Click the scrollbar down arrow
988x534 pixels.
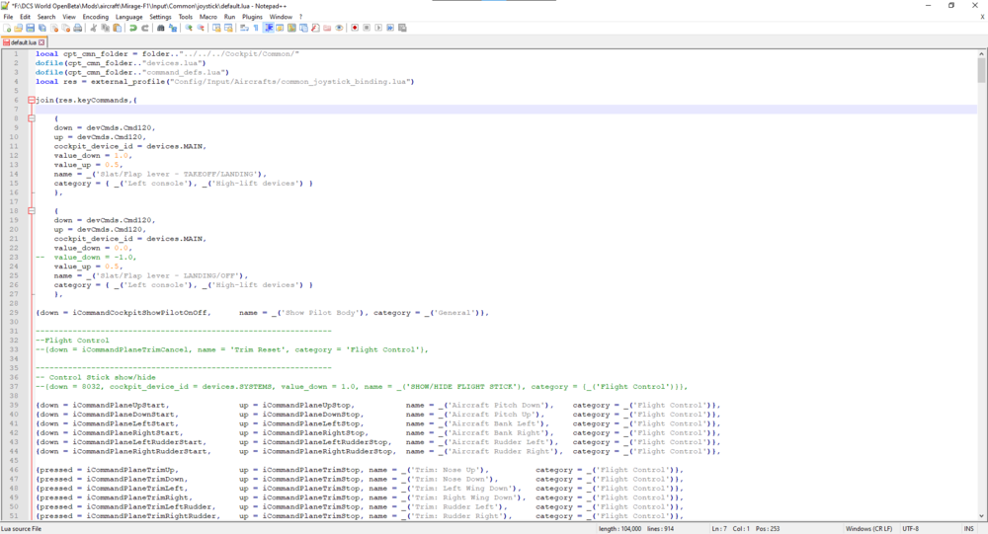pos(981,515)
